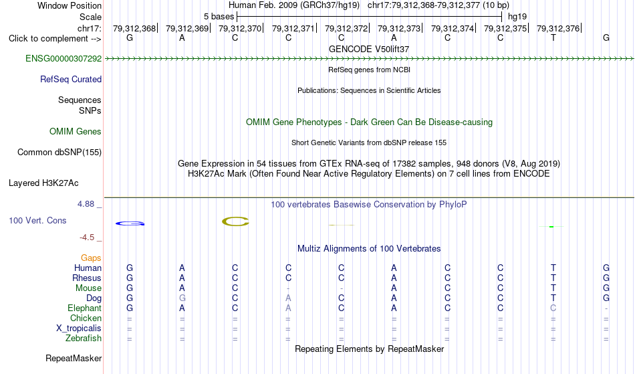Click the Window Position label
The width and height of the screenshot is (635, 374).
[70, 5]
